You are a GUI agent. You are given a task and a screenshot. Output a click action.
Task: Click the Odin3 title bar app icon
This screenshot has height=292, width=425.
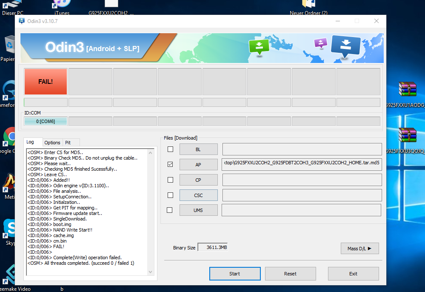coord(22,21)
